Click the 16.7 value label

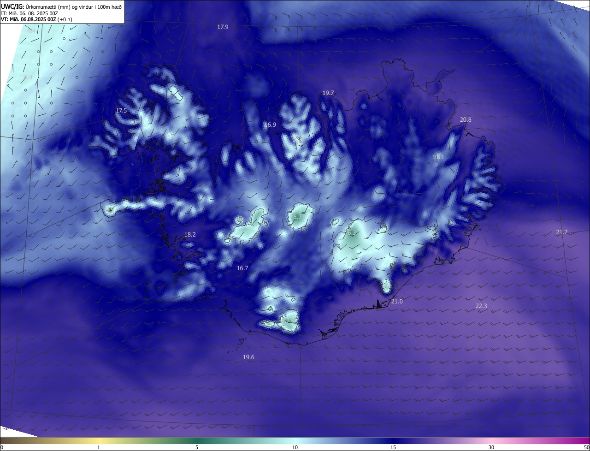tap(242, 268)
